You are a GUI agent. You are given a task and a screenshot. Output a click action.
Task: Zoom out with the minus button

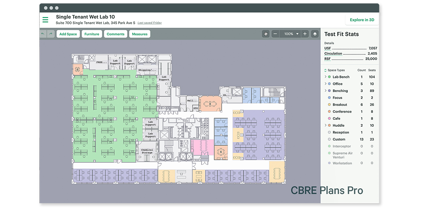tap(275, 34)
